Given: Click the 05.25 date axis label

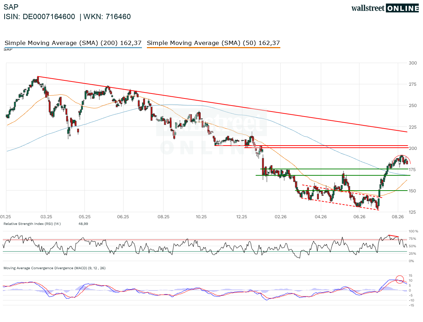Looking at the screenshot, I should pyautogui.click(x=85, y=217).
